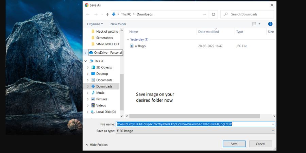
Task: Sort by the Size column
Action: [x=271, y=32]
